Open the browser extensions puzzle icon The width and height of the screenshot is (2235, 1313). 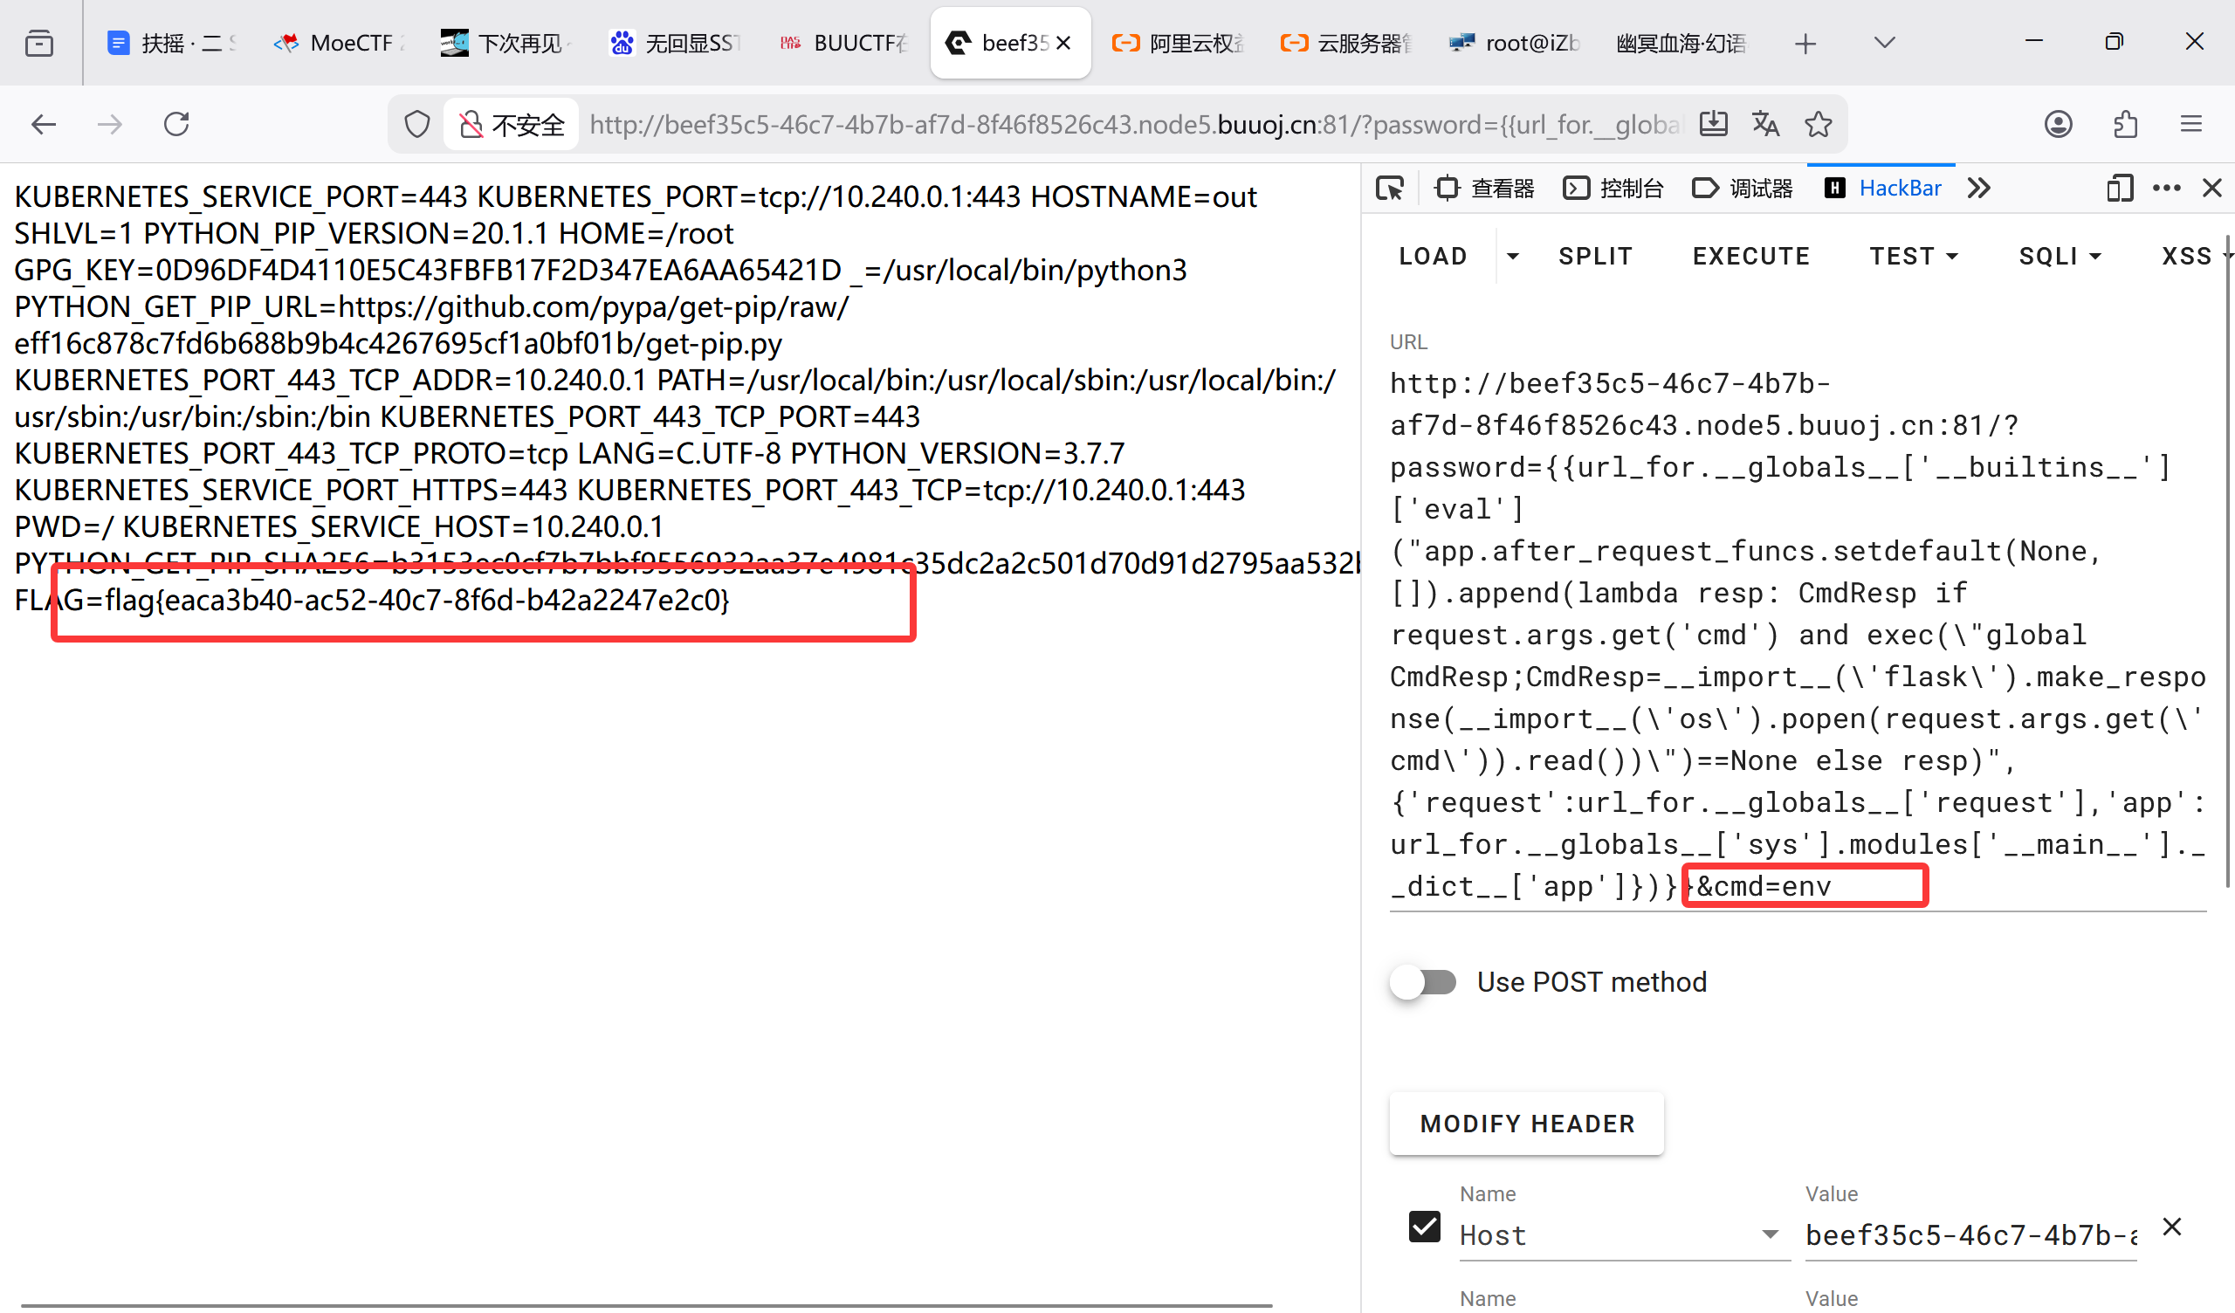click(2125, 124)
